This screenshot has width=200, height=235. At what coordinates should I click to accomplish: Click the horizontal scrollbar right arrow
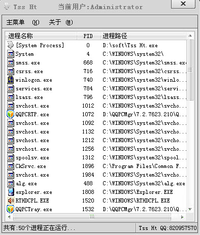[x=182, y=217]
